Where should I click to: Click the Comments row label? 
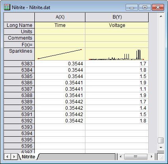coord(19,38)
